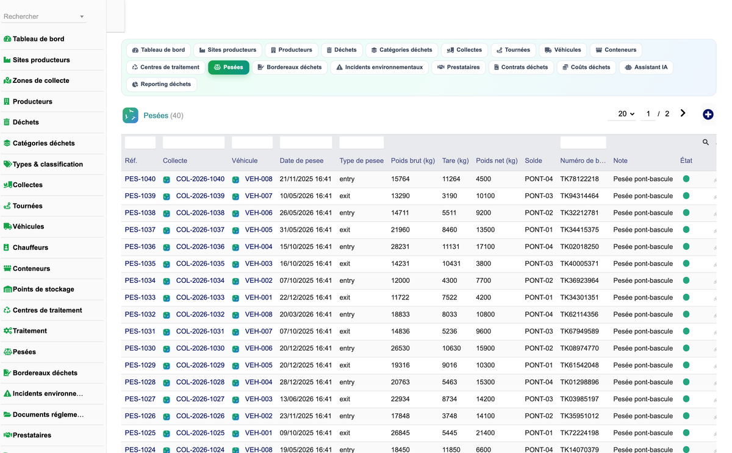The height and width of the screenshot is (453, 732).
Task: Select the active Pesées tab
Action: coord(228,67)
